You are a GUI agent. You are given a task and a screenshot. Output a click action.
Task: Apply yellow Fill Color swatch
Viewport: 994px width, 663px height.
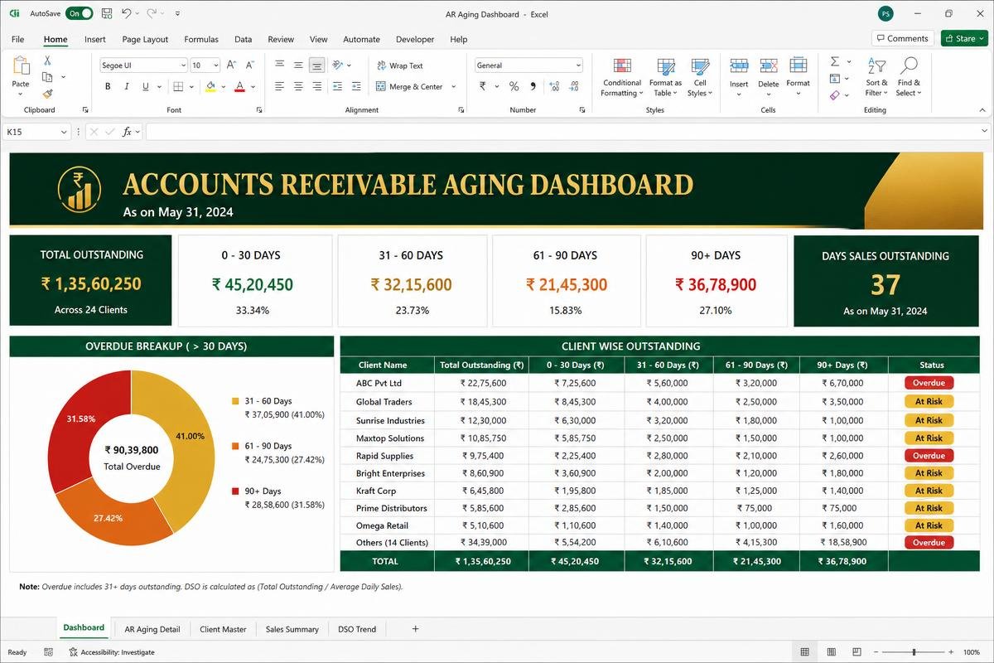click(x=210, y=86)
